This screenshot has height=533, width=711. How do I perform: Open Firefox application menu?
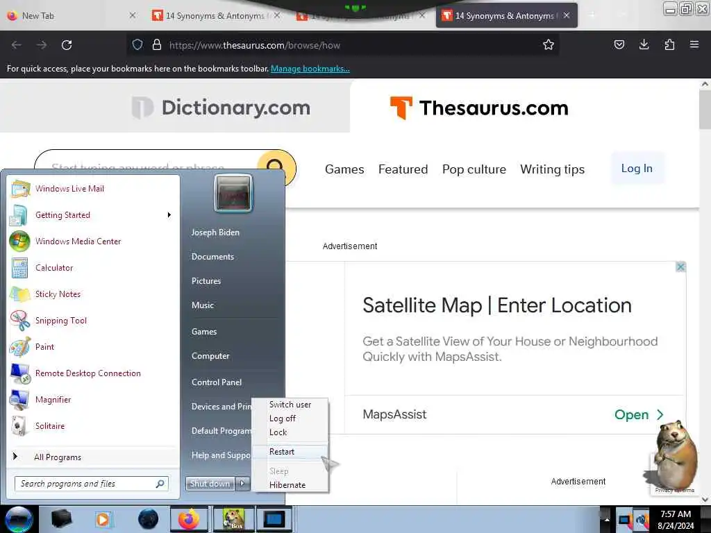click(x=694, y=44)
